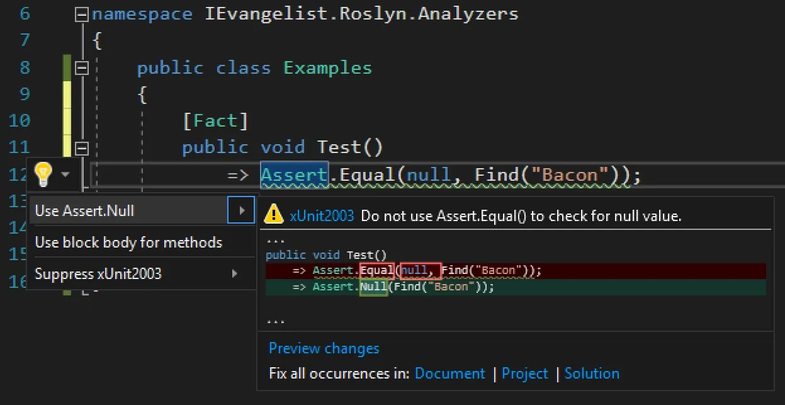Select the Suppress xUnit2003 menu entry
This screenshot has height=405, width=785.
point(98,274)
